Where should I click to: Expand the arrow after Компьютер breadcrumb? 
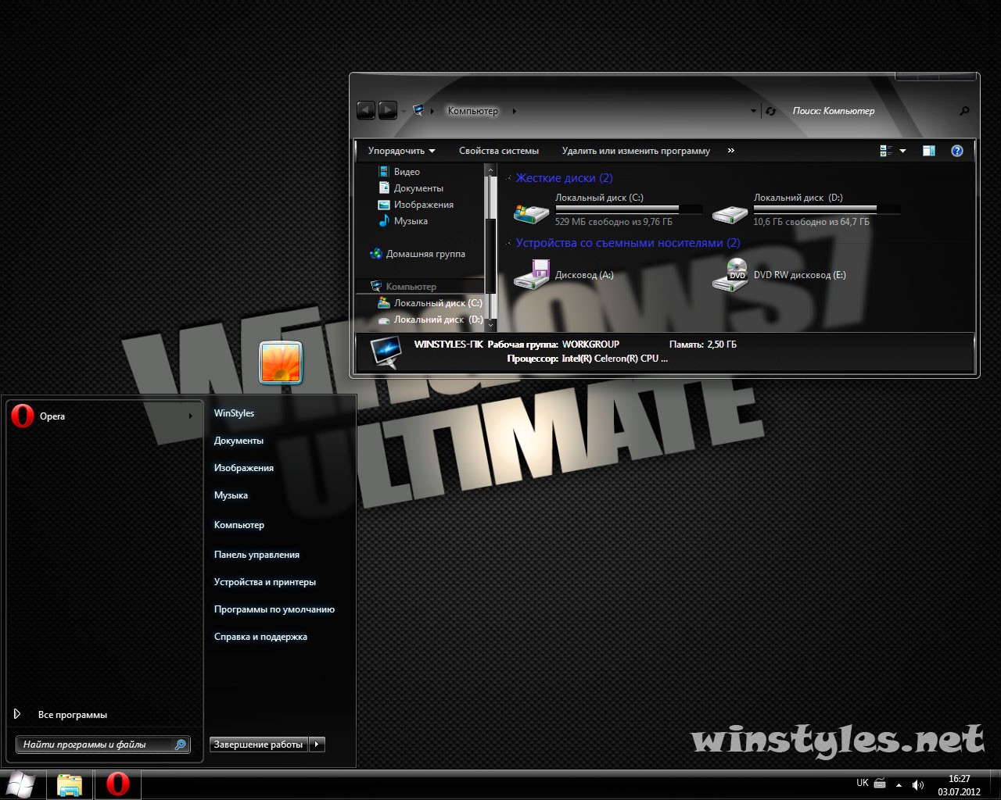point(514,111)
